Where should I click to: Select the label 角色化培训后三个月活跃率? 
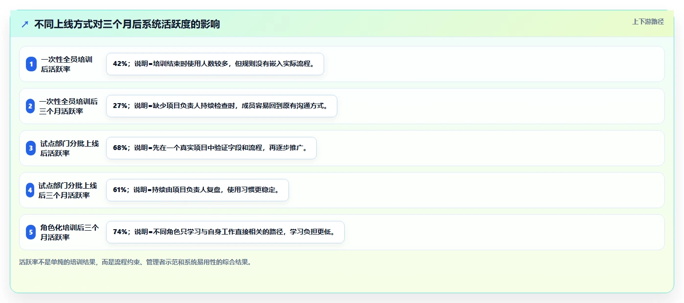tap(69, 232)
